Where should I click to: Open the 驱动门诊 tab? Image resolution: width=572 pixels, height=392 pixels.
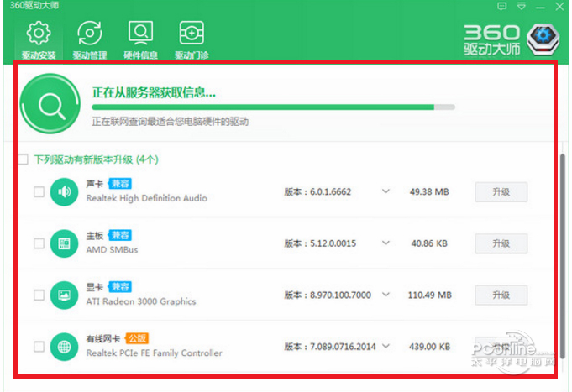pos(192,40)
